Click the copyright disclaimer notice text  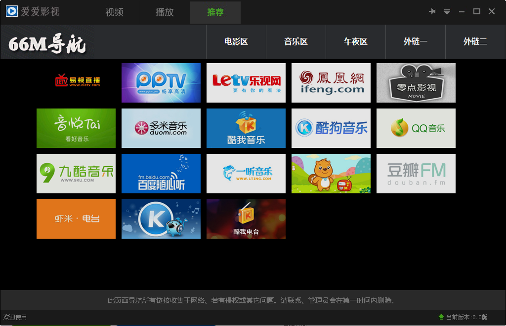point(251,300)
